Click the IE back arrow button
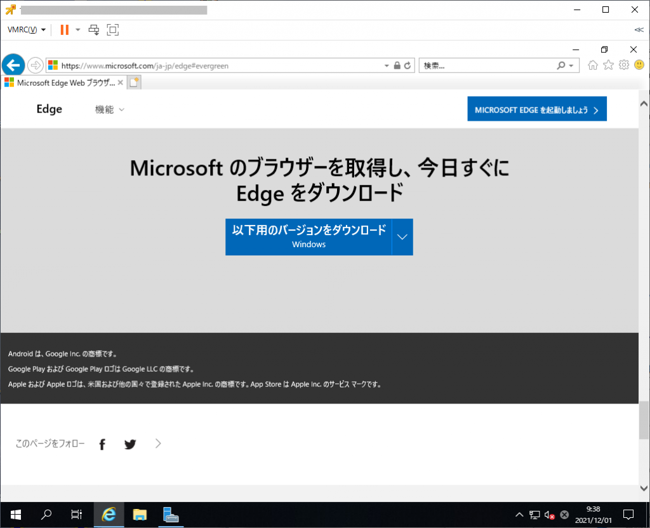This screenshot has height=528, width=650. [13, 65]
